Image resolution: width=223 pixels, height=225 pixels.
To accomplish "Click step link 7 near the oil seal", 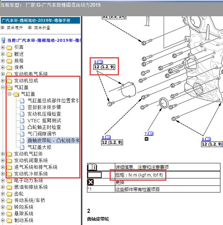I will (146, 134).
